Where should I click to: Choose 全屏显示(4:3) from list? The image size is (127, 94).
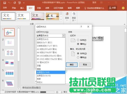pyautogui.click(x=51, y=39)
